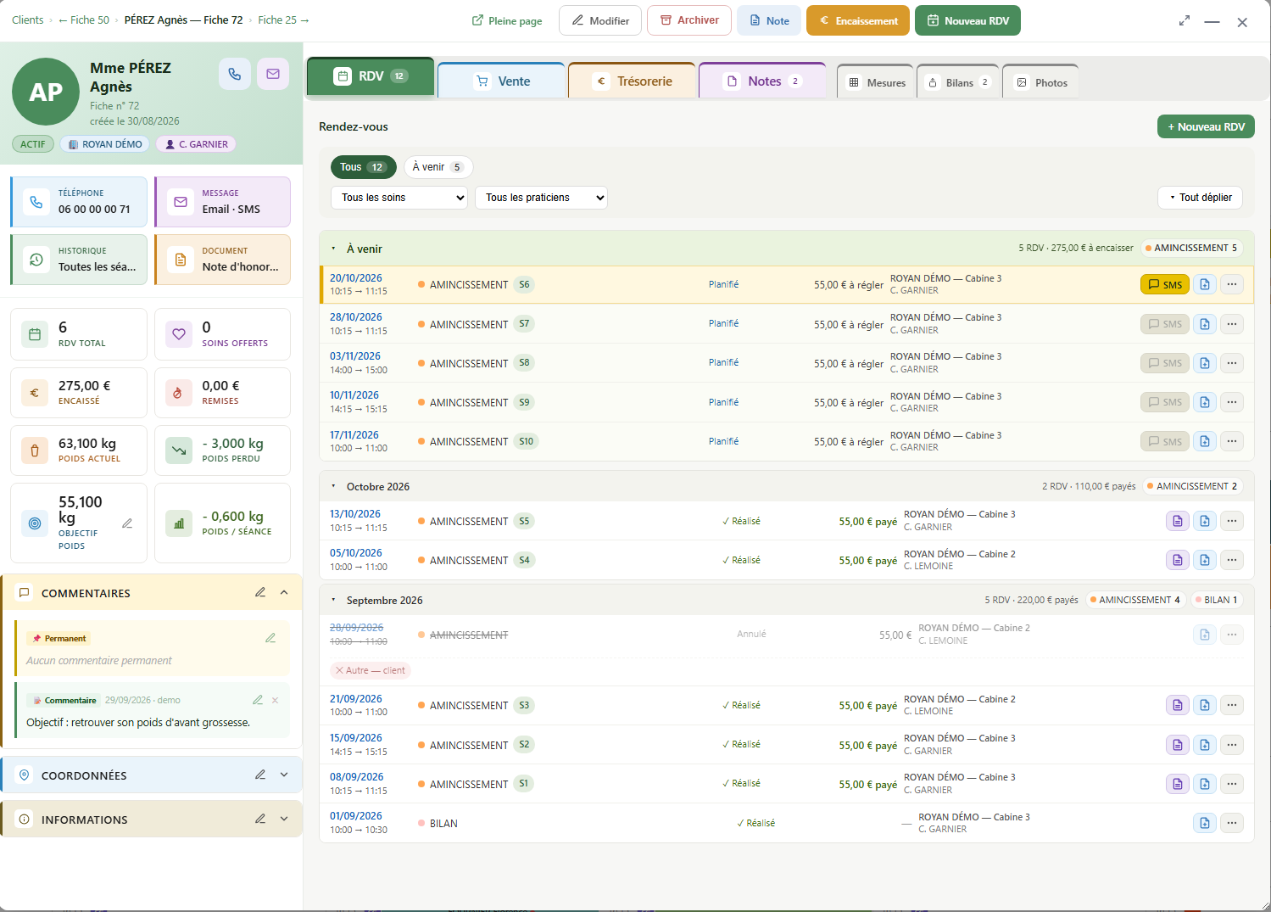The width and height of the screenshot is (1271, 912).
Task: Click the envelope icon beside the client name
Action: click(x=273, y=74)
